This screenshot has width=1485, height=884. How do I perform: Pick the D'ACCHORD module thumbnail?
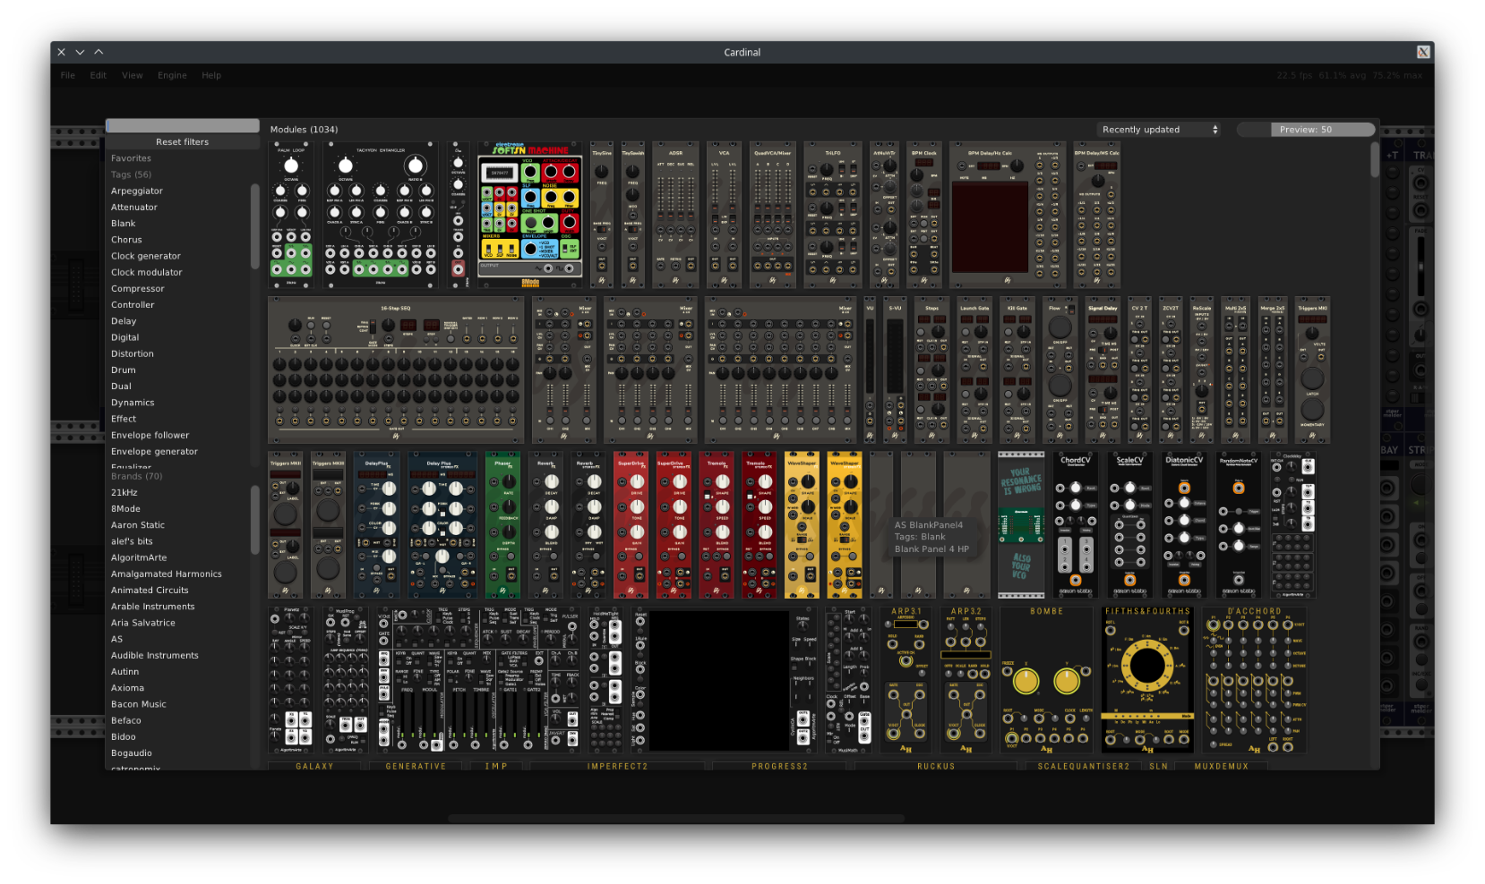click(x=1254, y=680)
